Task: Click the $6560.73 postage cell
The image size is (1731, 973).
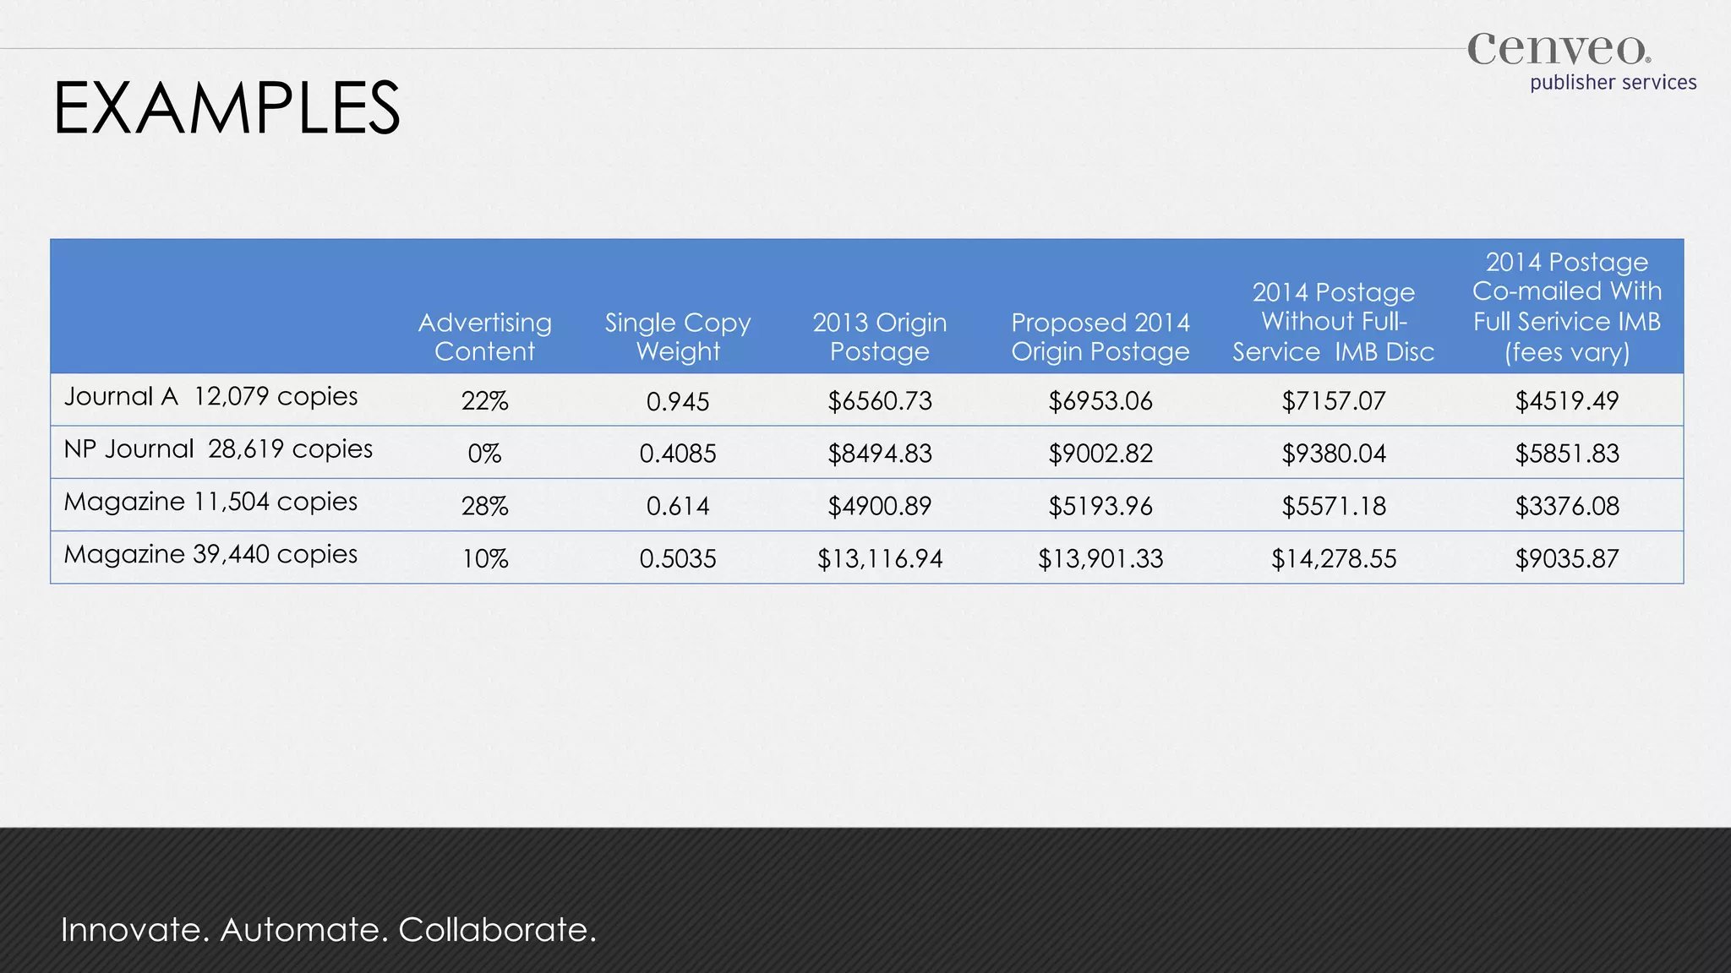Action: coord(879,400)
